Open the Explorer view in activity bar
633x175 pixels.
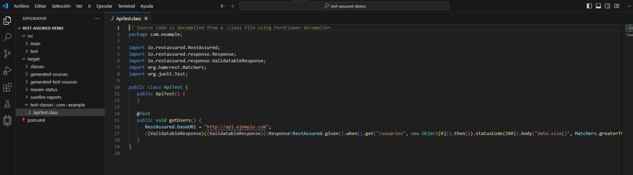pyautogui.click(x=7, y=21)
